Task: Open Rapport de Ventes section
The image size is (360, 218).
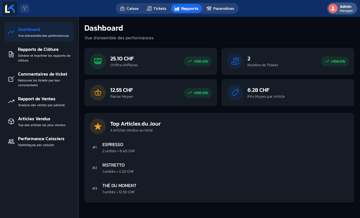Action: (x=39, y=101)
